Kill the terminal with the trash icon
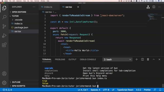The image size is (164, 92). (148, 60)
